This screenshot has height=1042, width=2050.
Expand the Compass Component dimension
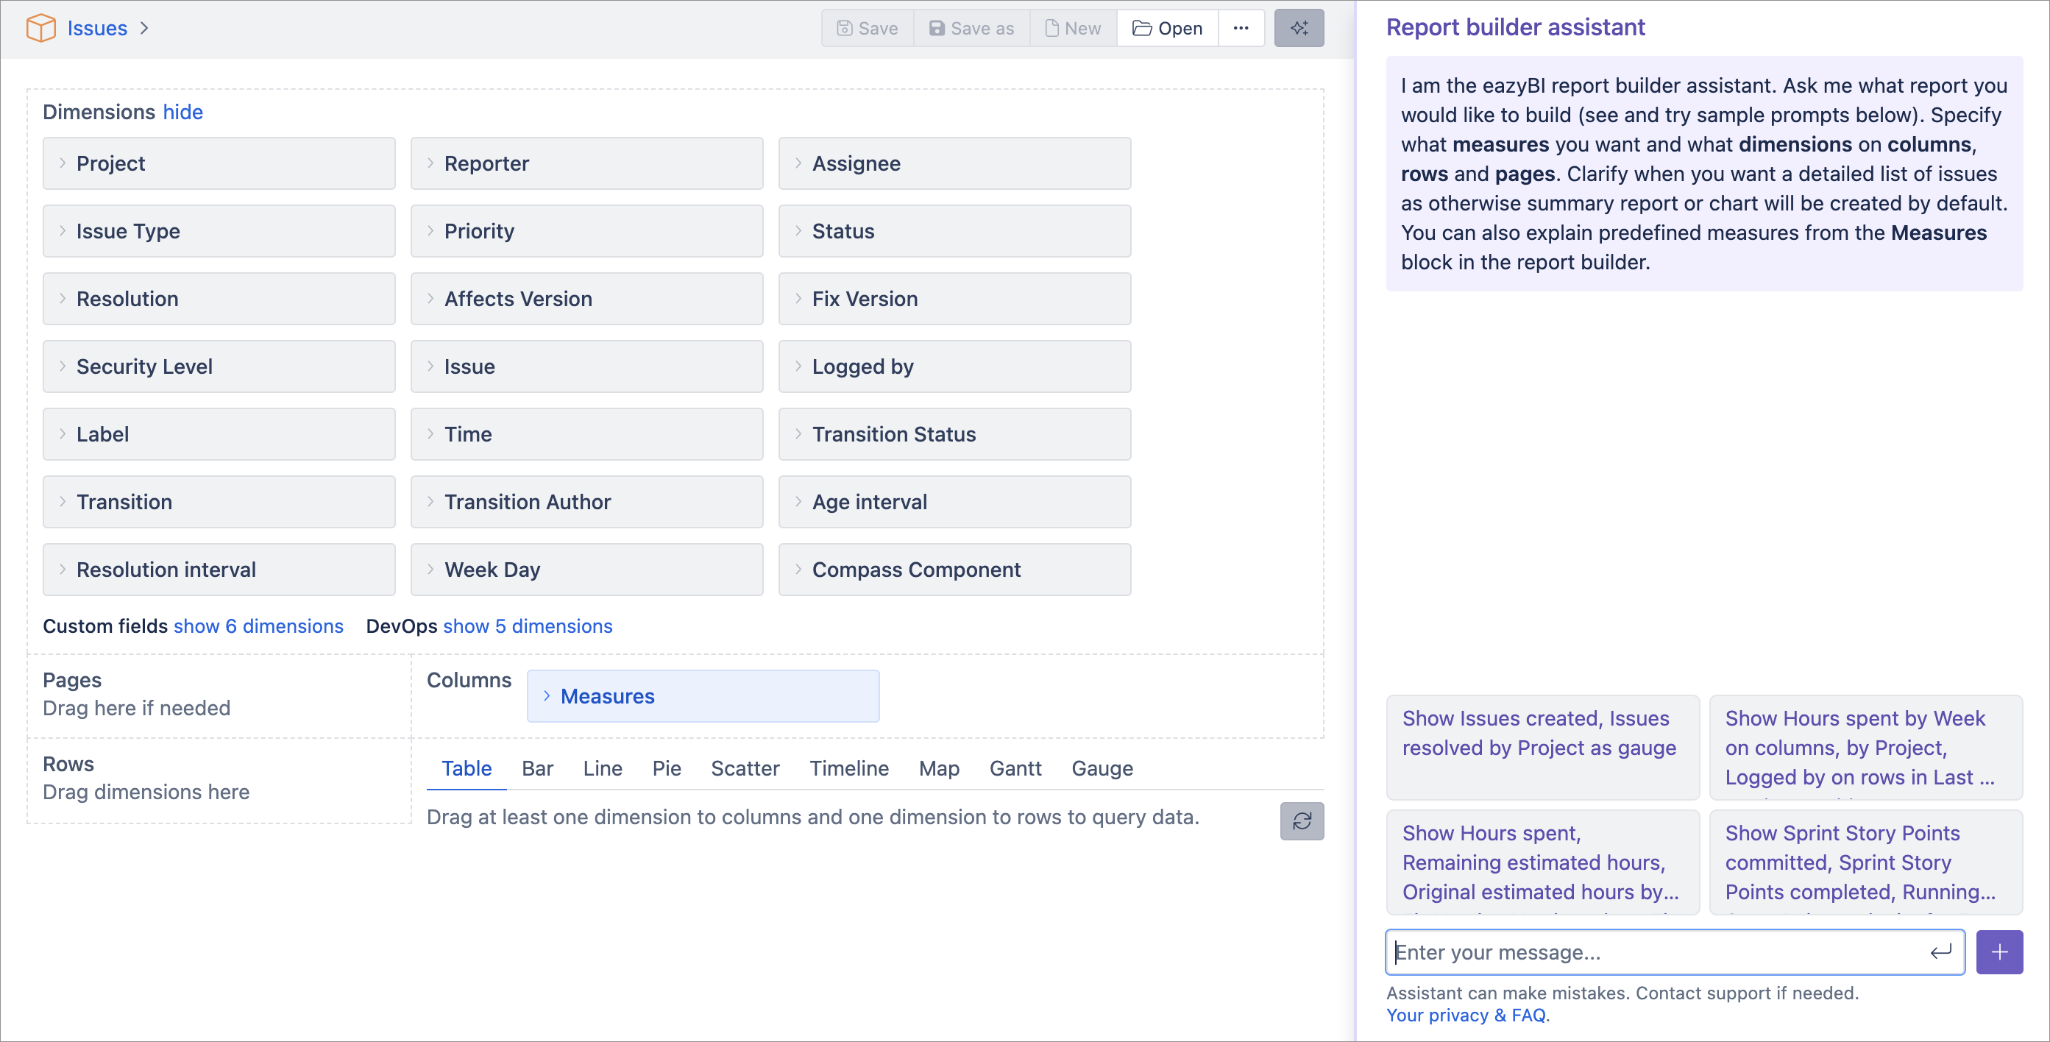[x=954, y=569]
